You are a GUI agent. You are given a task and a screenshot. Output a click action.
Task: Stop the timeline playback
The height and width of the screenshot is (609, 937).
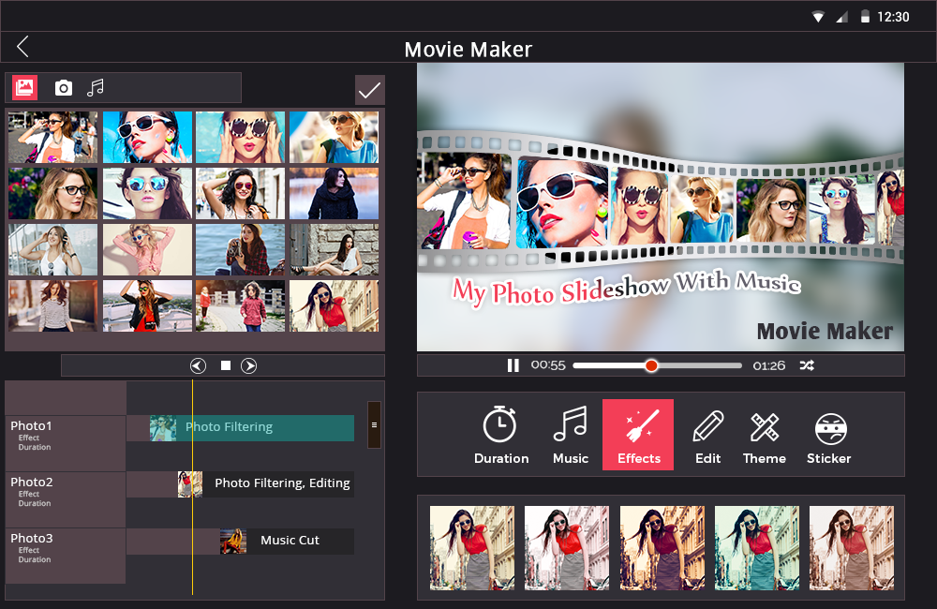226,365
